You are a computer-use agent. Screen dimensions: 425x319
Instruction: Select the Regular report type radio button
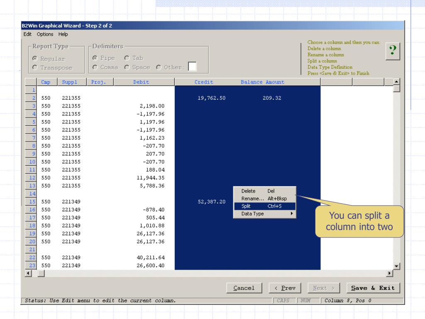(x=35, y=59)
